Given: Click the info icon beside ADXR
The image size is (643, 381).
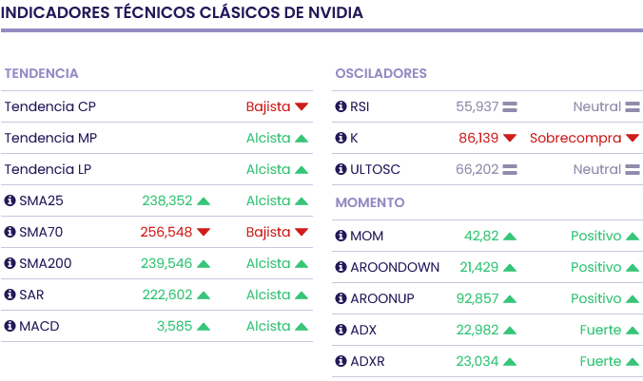Looking at the screenshot, I should point(341,361).
